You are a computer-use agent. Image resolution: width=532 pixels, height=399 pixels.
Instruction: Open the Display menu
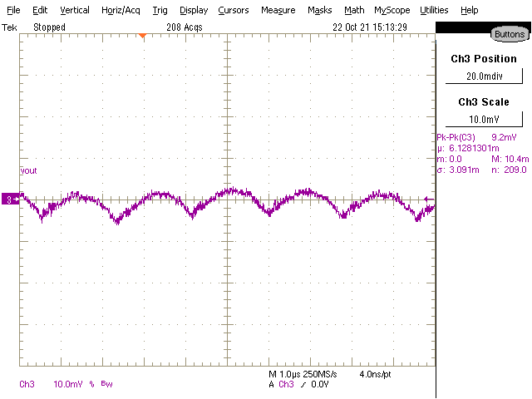[194, 10]
